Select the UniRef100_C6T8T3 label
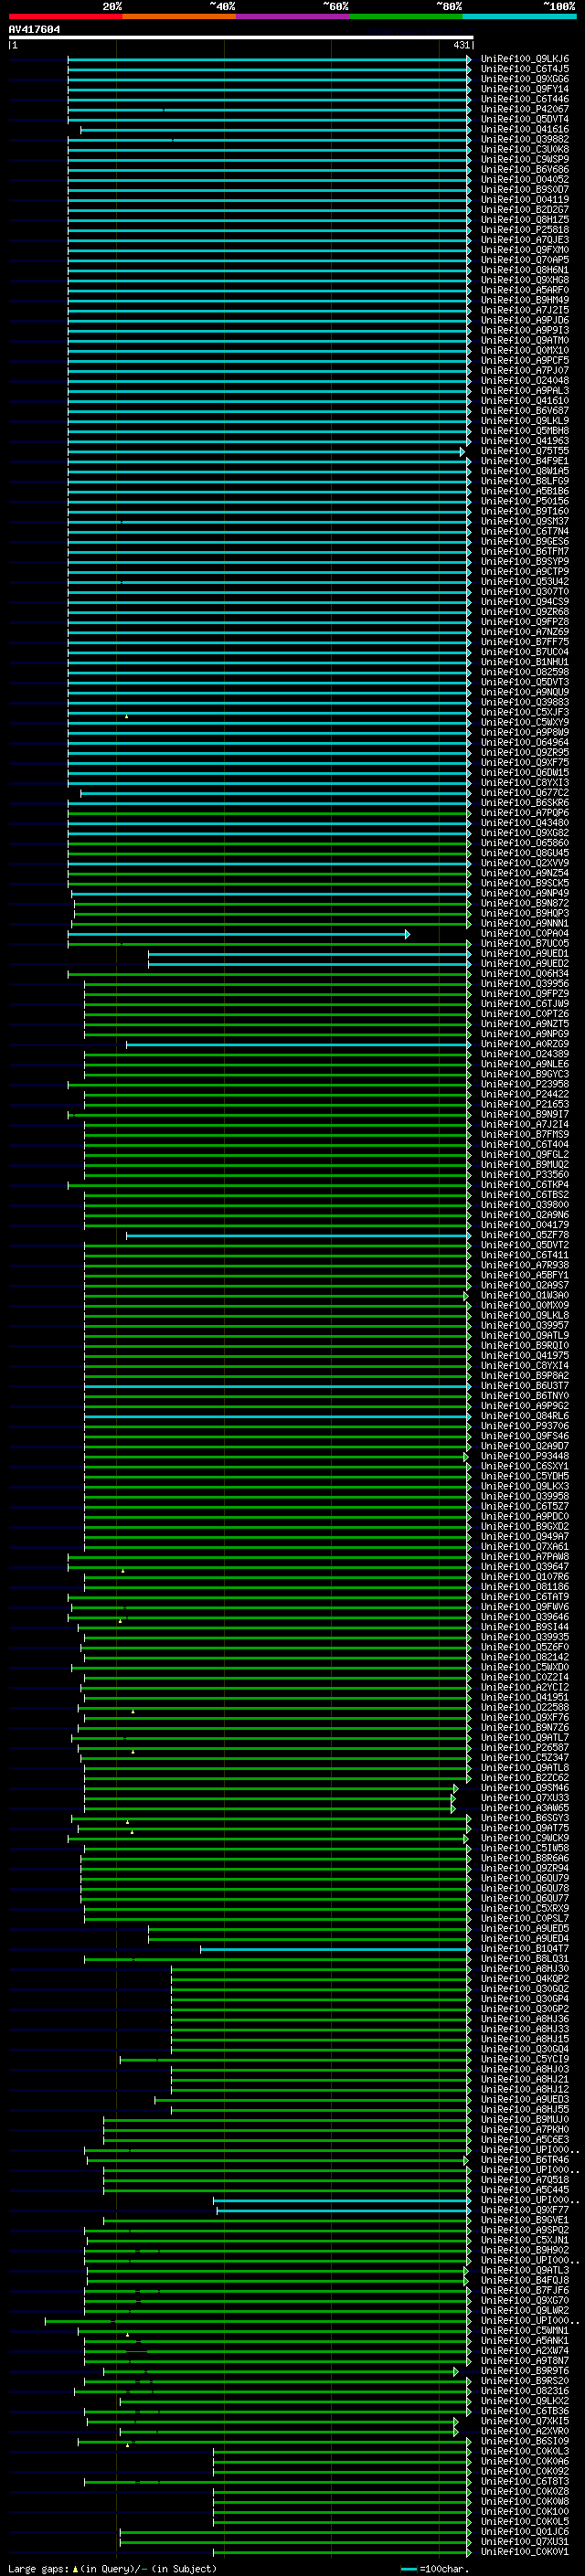585x2576 pixels. click(525, 2481)
